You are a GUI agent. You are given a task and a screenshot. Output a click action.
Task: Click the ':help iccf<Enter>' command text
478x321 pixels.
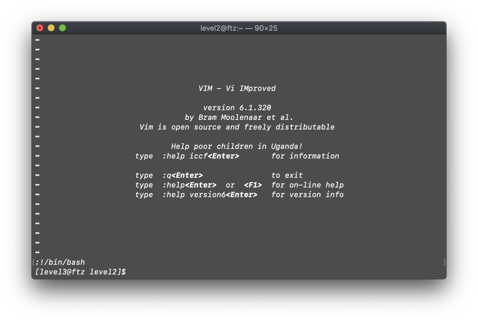click(201, 156)
